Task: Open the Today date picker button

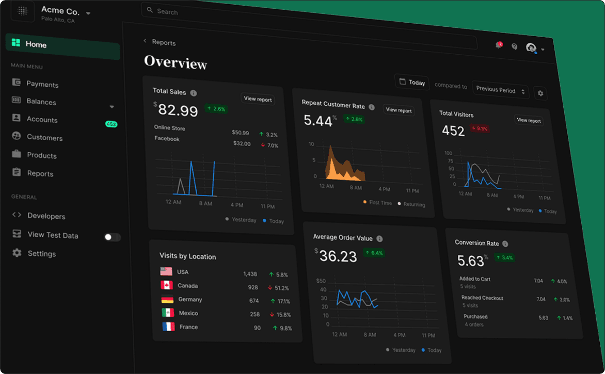Action: click(411, 83)
